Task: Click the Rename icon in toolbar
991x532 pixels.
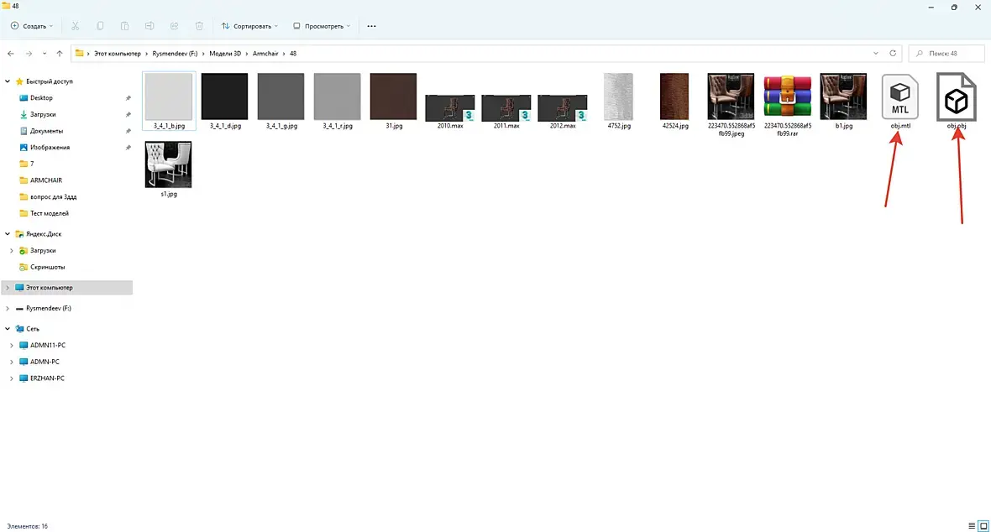Action: tap(149, 26)
